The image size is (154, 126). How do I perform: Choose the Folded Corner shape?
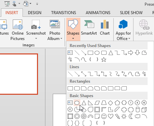(x=97, y=116)
